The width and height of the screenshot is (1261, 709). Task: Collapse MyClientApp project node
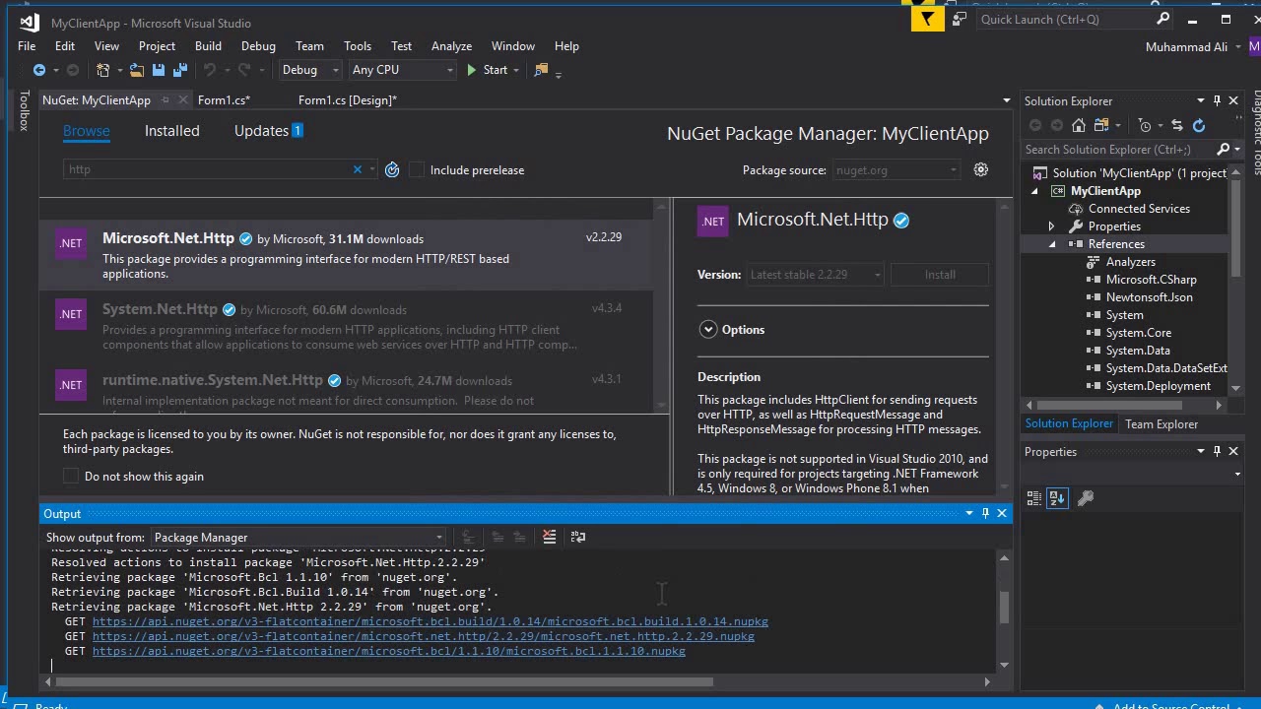(1034, 191)
